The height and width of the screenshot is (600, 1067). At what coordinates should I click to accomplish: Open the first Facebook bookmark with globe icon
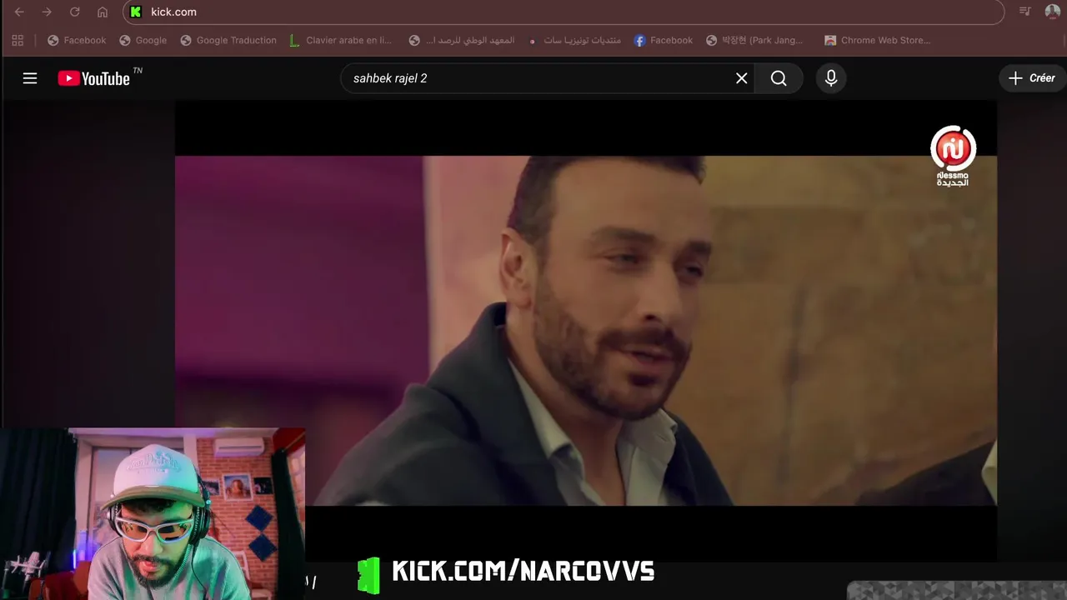click(77, 40)
